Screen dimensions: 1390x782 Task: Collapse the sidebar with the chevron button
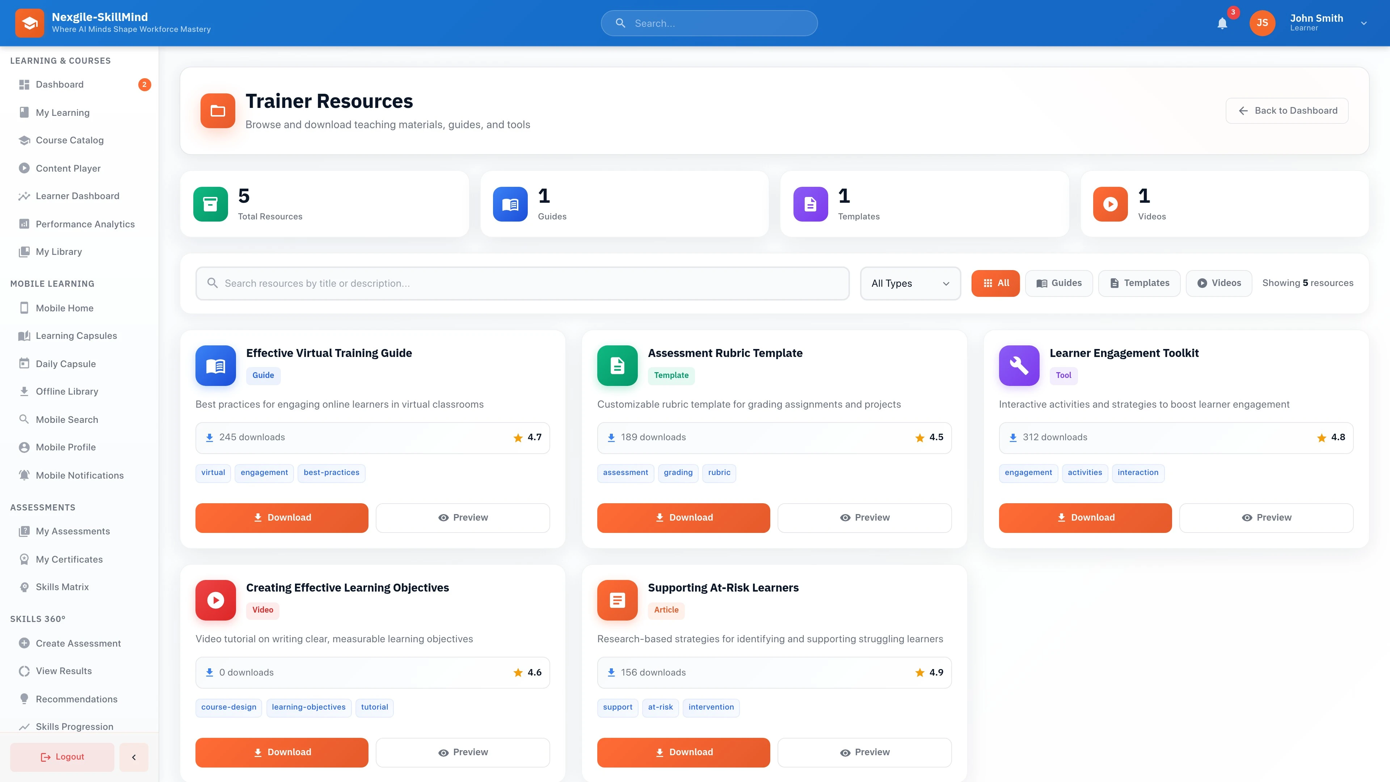[134, 757]
